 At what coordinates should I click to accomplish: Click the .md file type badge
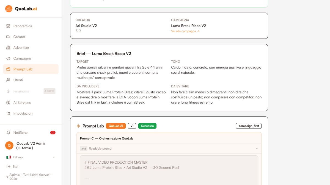84,149
